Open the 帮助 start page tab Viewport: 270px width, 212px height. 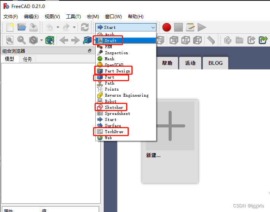pos(167,63)
